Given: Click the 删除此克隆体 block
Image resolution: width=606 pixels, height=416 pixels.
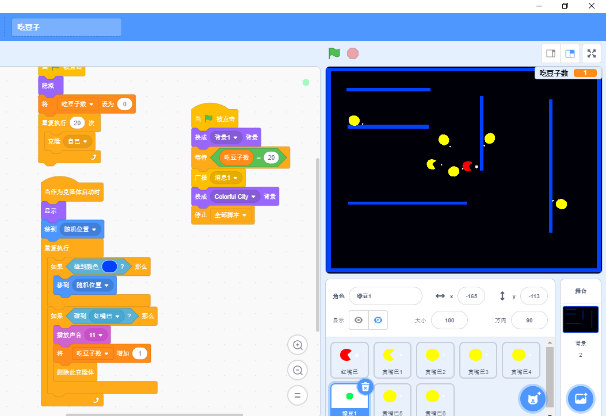Looking at the screenshot, I should [x=75, y=372].
